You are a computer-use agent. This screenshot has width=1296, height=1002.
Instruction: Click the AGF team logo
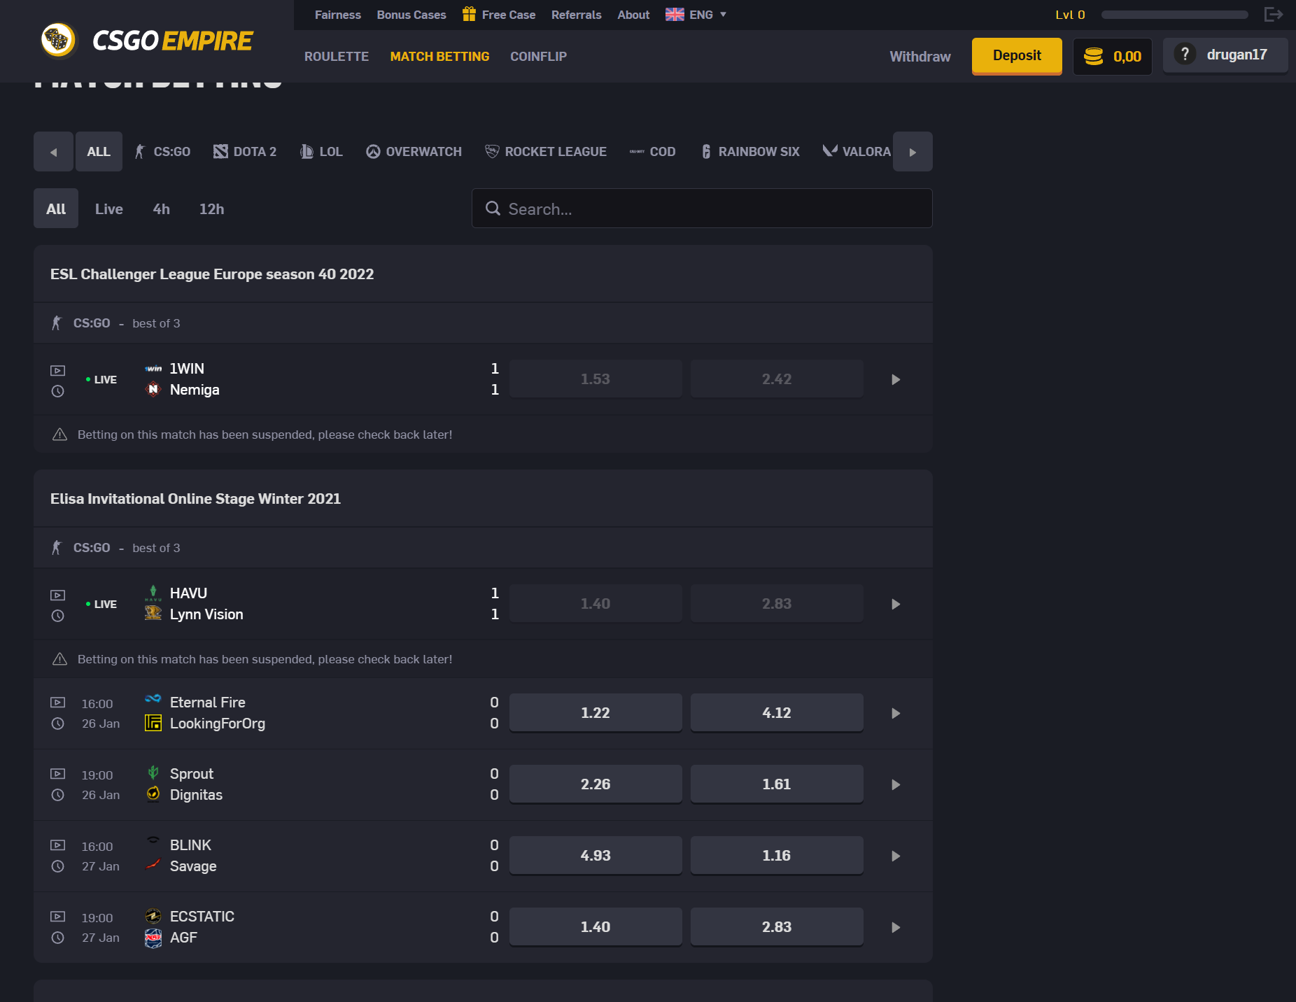153,938
